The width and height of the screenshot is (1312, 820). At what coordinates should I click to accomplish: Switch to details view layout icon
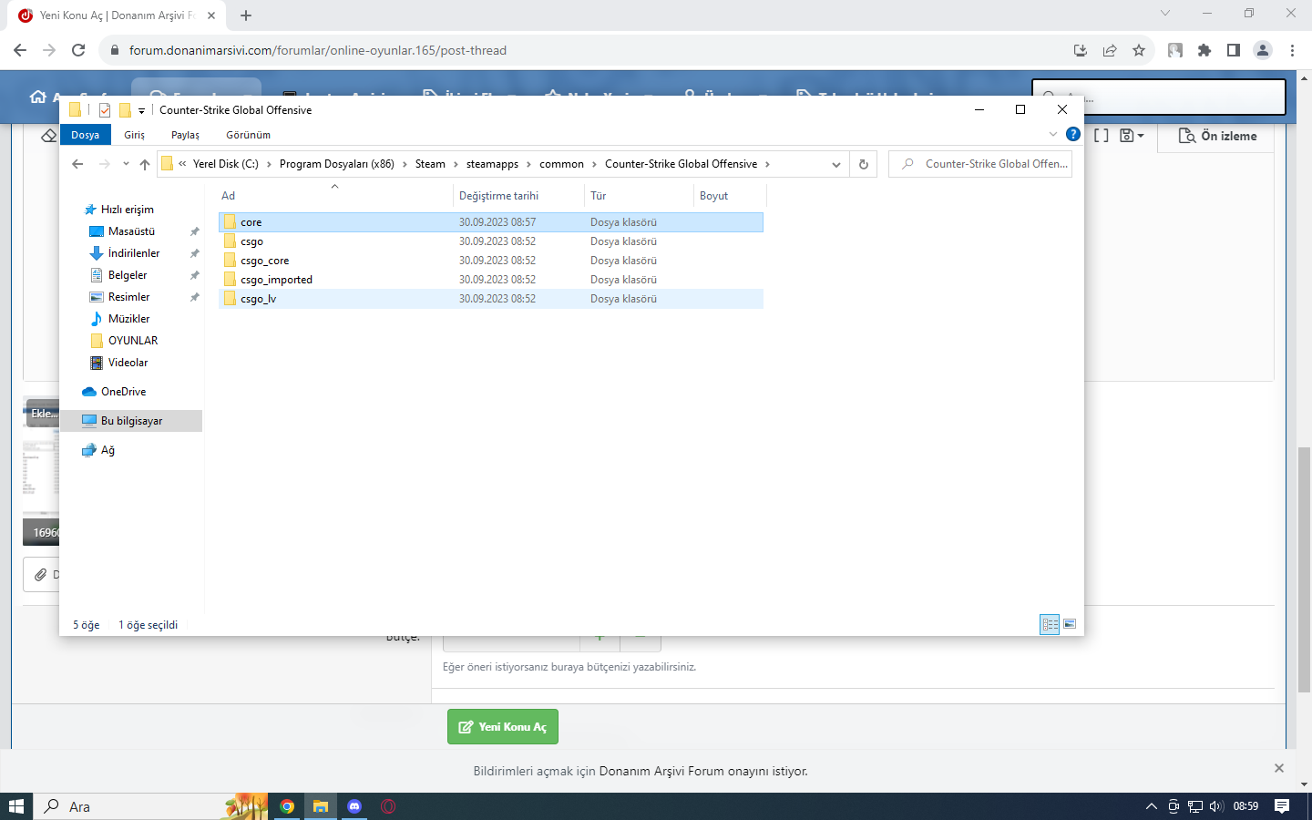click(x=1050, y=624)
